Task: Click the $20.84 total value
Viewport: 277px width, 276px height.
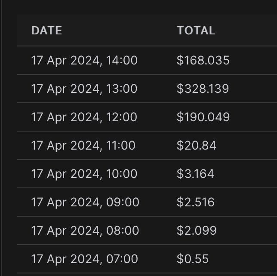Action: pyautogui.click(x=197, y=145)
